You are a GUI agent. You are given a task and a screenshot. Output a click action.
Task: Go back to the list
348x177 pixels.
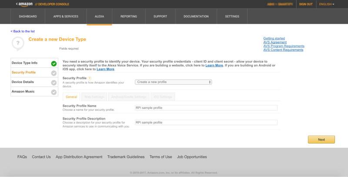23,31
